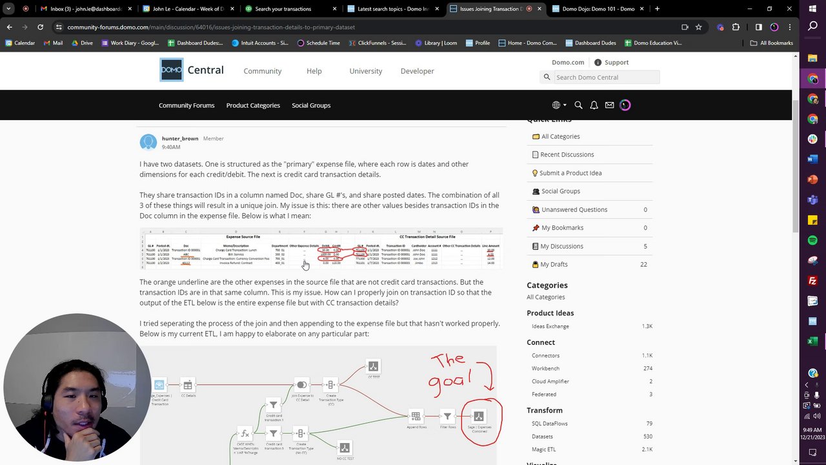This screenshot has width=826, height=465.
Task: Open Word from the taskbar
Action: pos(812,159)
